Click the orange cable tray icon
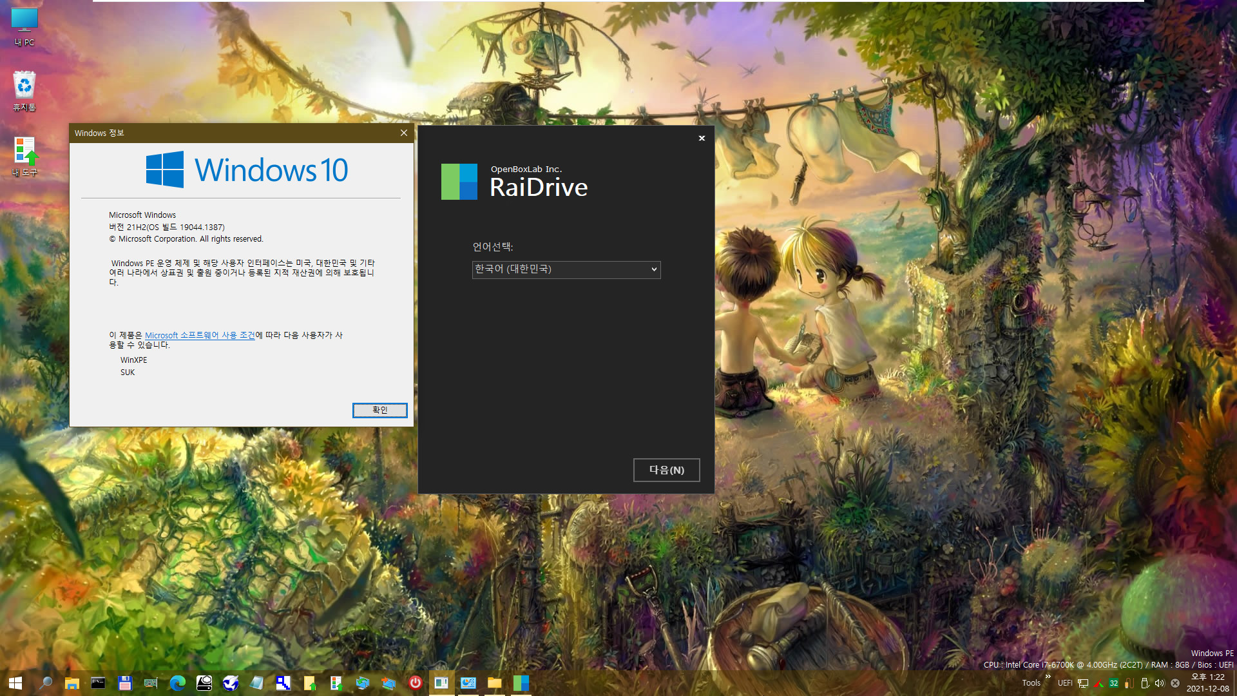The height and width of the screenshot is (696, 1237). point(1129,683)
